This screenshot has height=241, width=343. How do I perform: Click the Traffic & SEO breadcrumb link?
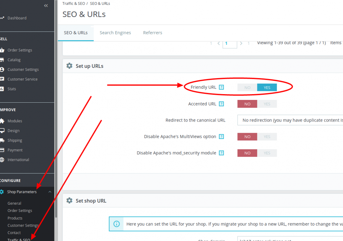point(74,3)
